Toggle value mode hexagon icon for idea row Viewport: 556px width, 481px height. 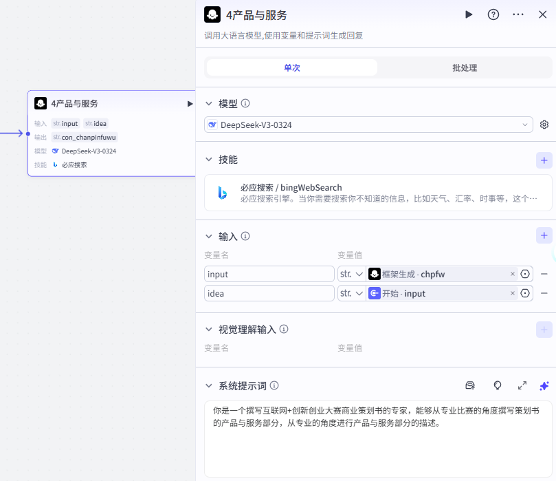coord(525,293)
